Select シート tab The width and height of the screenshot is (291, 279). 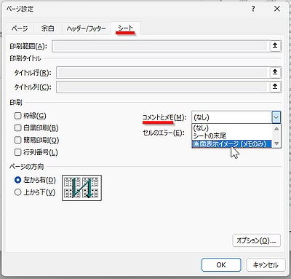pyautogui.click(x=125, y=28)
